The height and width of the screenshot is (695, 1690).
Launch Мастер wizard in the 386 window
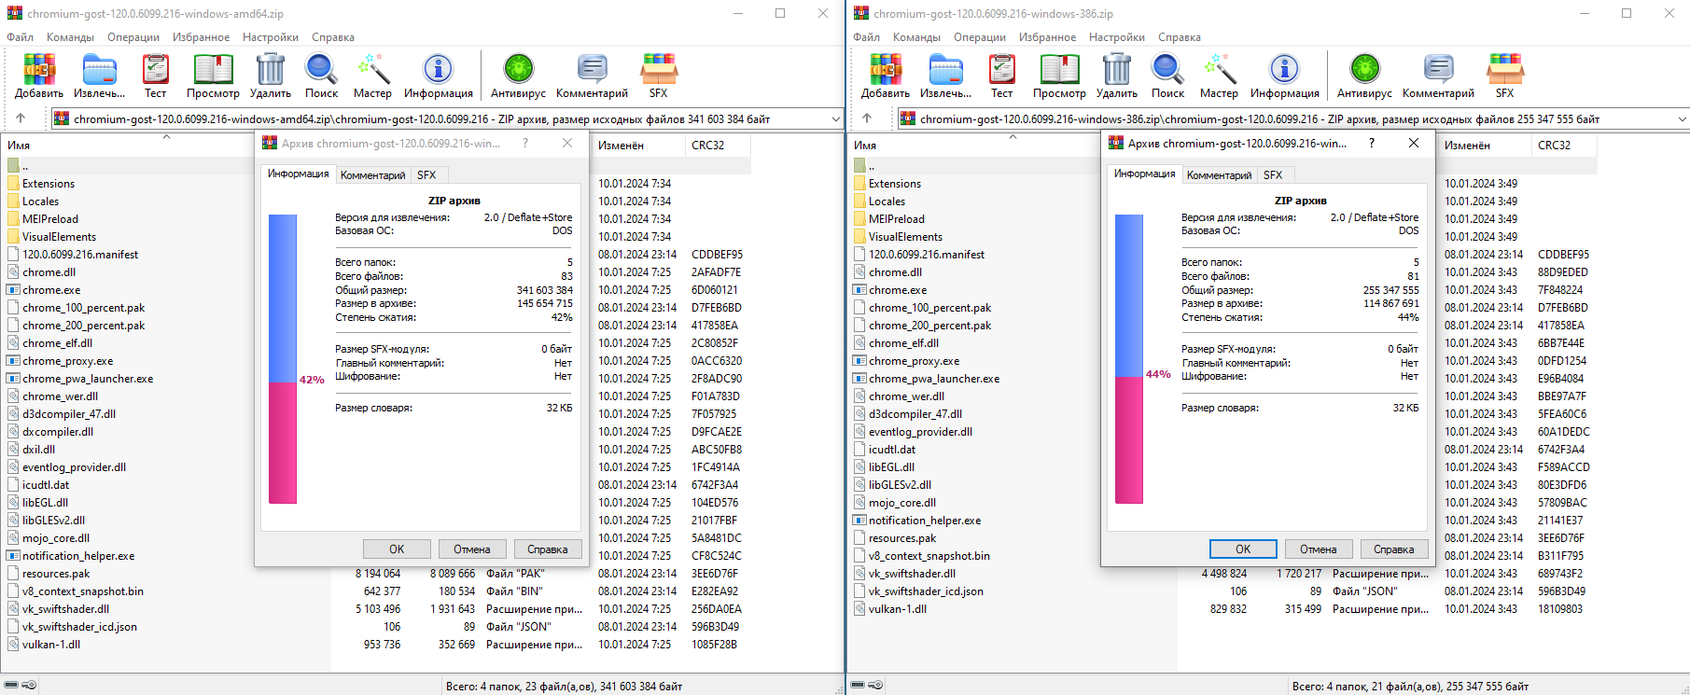point(1219,76)
